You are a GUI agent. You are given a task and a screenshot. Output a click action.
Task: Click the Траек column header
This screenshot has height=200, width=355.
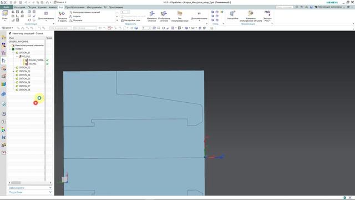click(x=49, y=38)
